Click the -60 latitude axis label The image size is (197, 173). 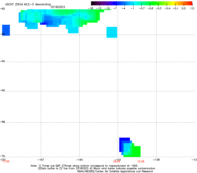coord(2,9)
